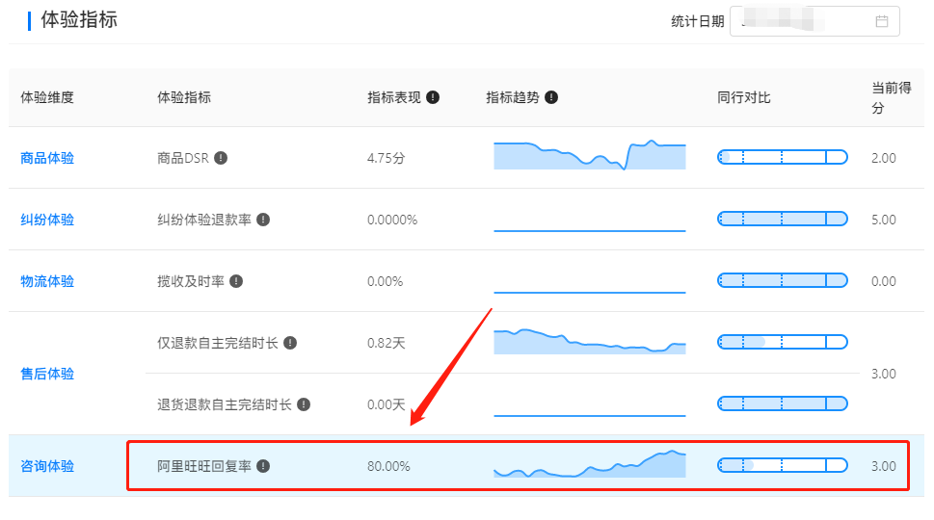This screenshot has width=934, height=520.
Task: Click the 退货退款自主完结时长 peer comparison bar
Action: click(x=782, y=404)
